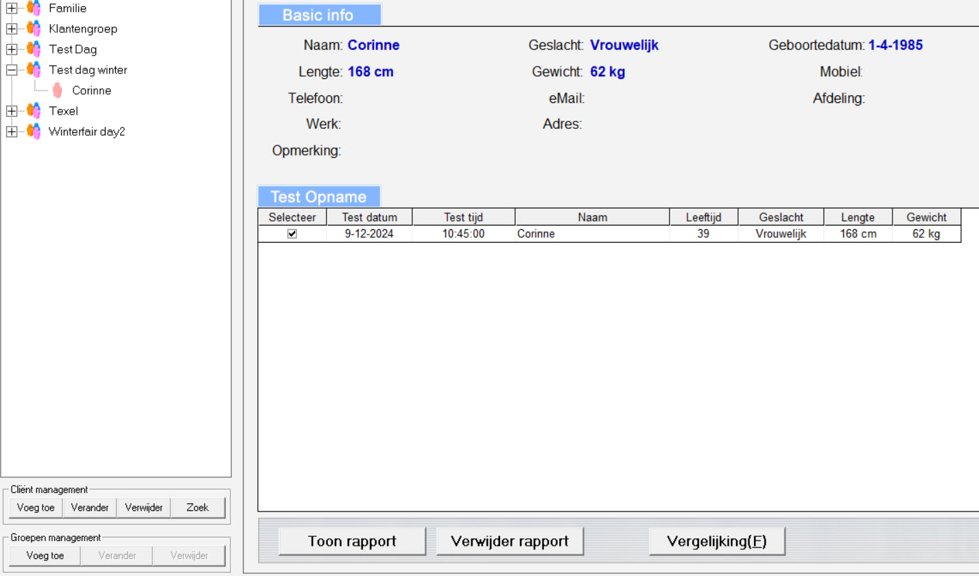This screenshot has height=576, width=979.
Task: Sort by the Test datum column header
Action: point(369,217)
